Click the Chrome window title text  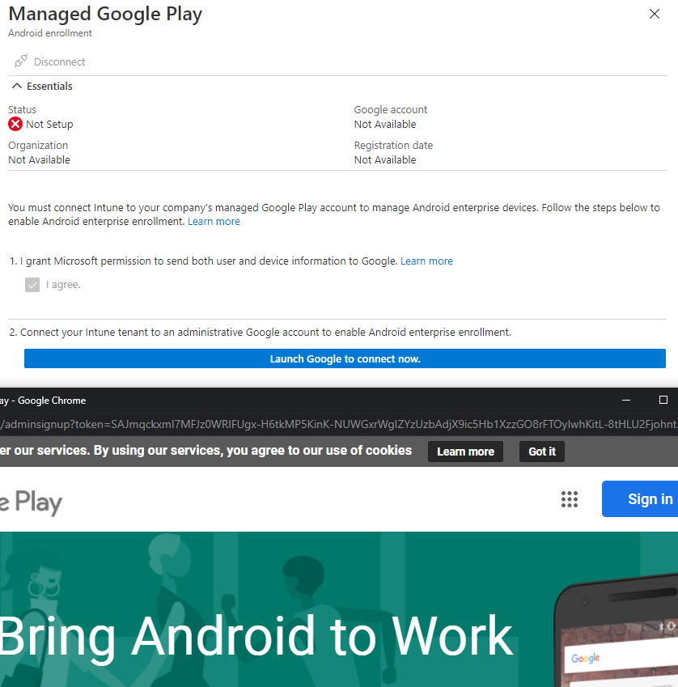(43, 401)
